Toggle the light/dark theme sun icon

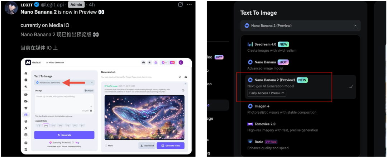(x=149, y=62)
